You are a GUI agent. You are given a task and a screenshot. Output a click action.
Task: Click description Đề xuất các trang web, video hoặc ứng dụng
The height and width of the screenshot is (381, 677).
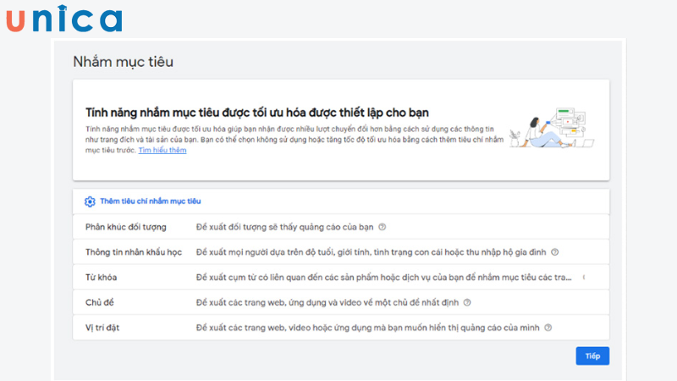coord(367,328)
